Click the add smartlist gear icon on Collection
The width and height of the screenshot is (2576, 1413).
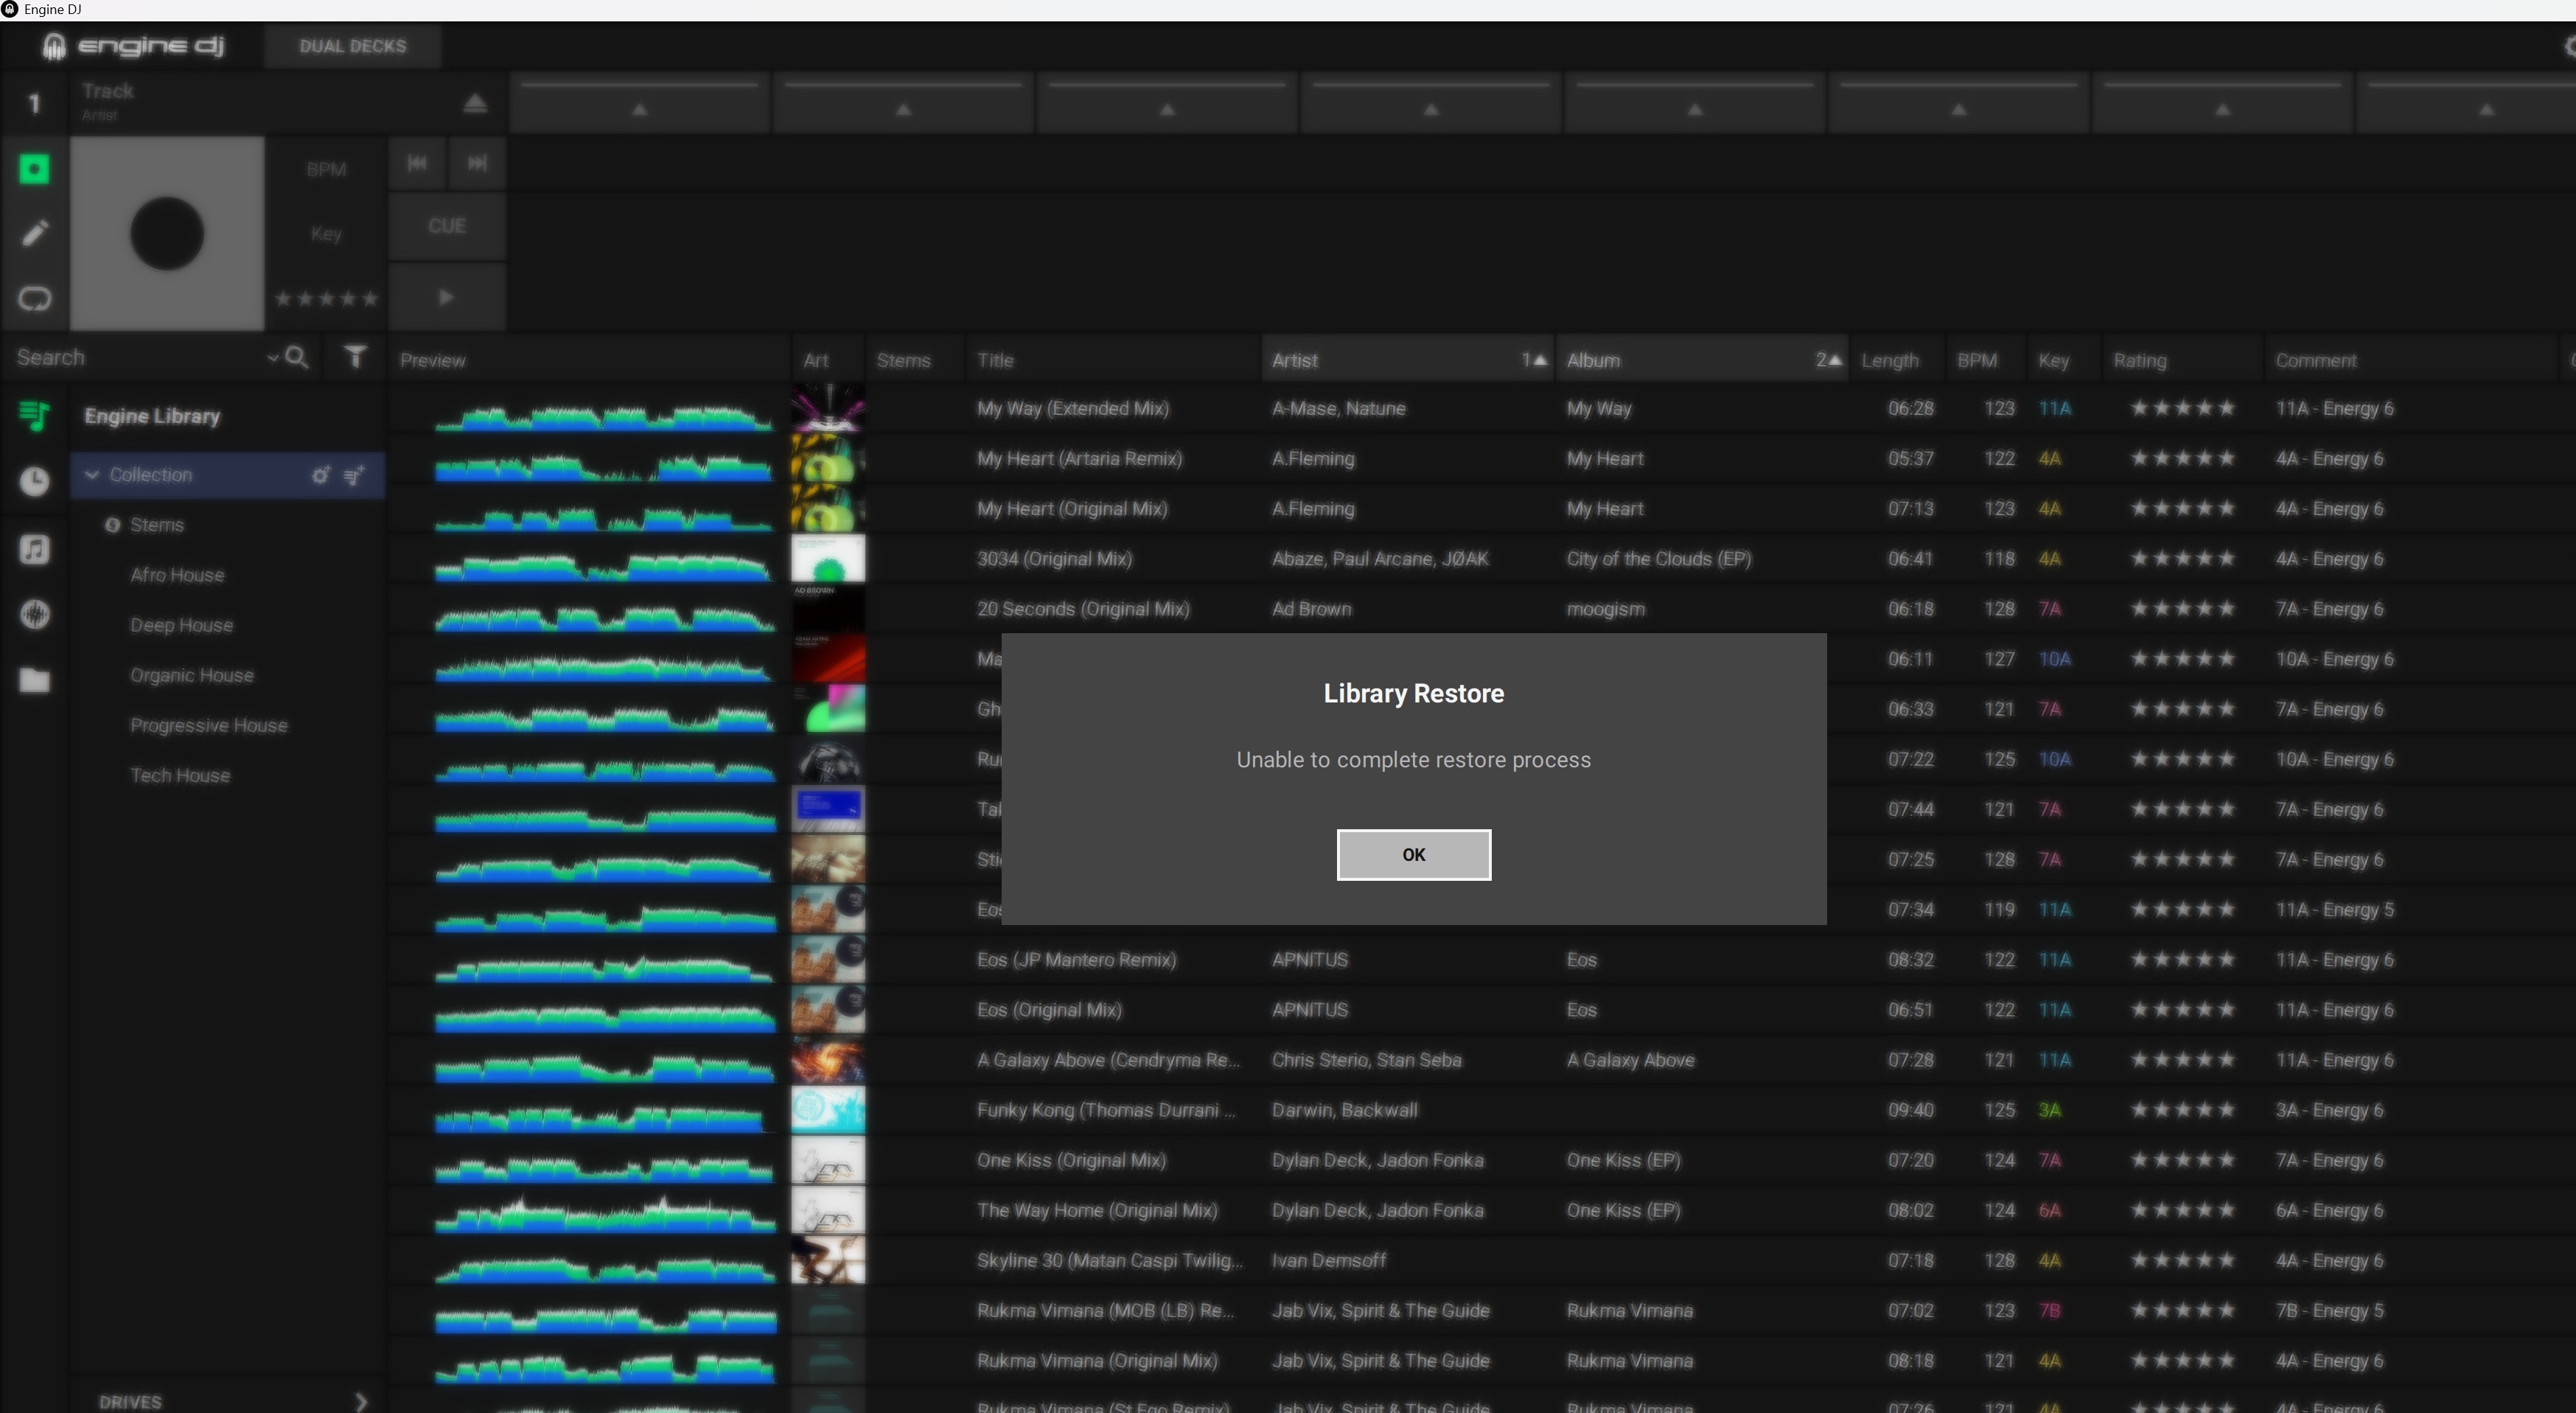pyautogui.click(x=320, y=475)
